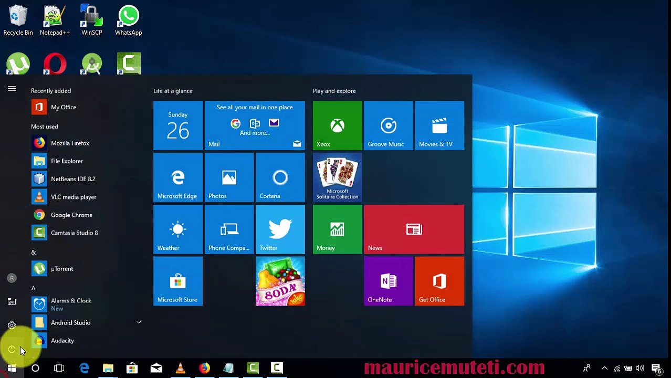The image size is (671, 378).
Task: Launch VLC media player from app list
Action: (x=84, y=197)
